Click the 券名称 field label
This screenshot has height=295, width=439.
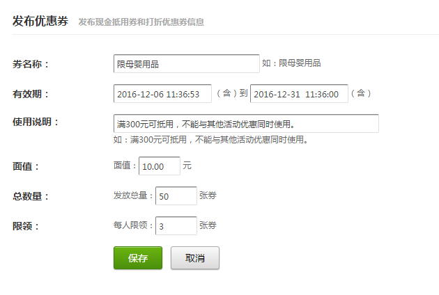(31, 65)
